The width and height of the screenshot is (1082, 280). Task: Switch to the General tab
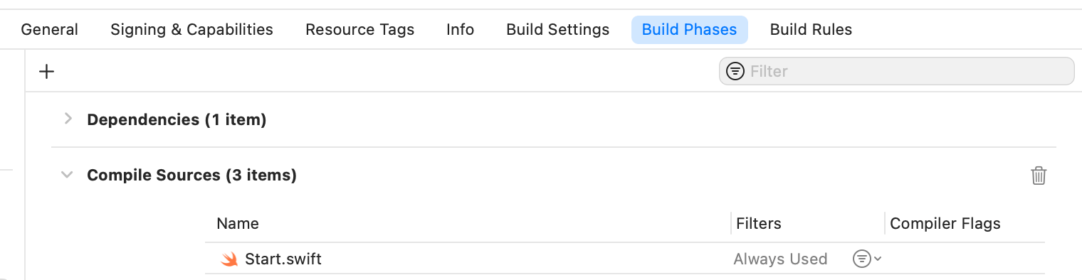point(50,29)
